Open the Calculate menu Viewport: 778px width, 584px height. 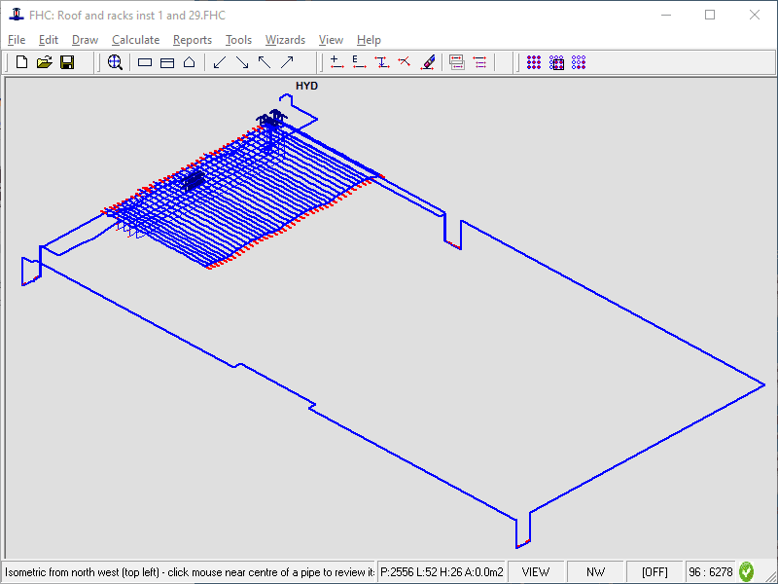(136, 40)
